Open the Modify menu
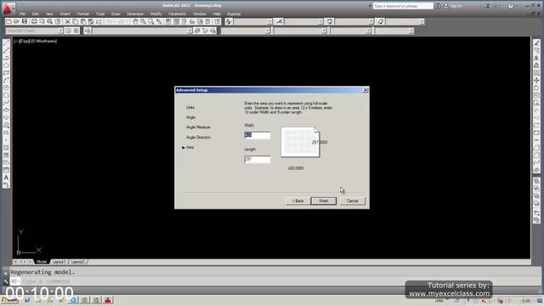 tap(156, 14)
